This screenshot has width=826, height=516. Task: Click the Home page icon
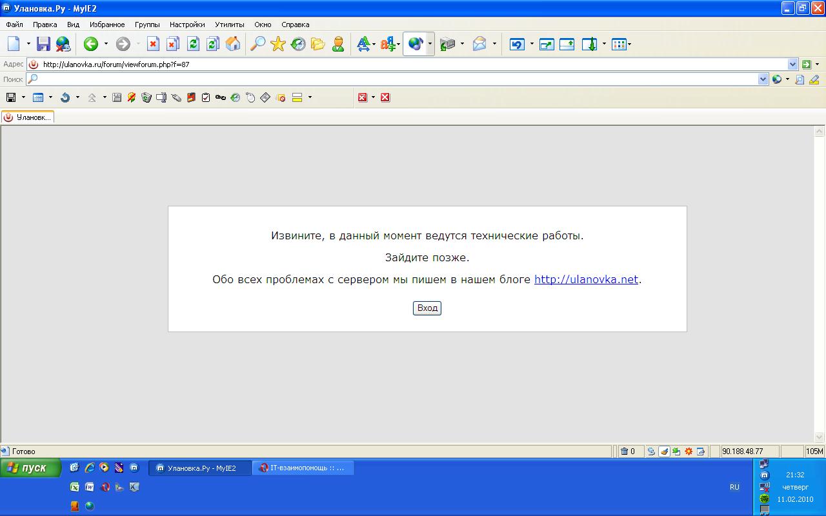pyautogui.click(x=233, y=44)
